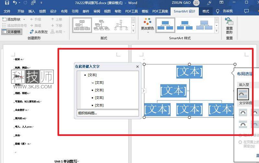Open the 文件 menu

[7, 11]
